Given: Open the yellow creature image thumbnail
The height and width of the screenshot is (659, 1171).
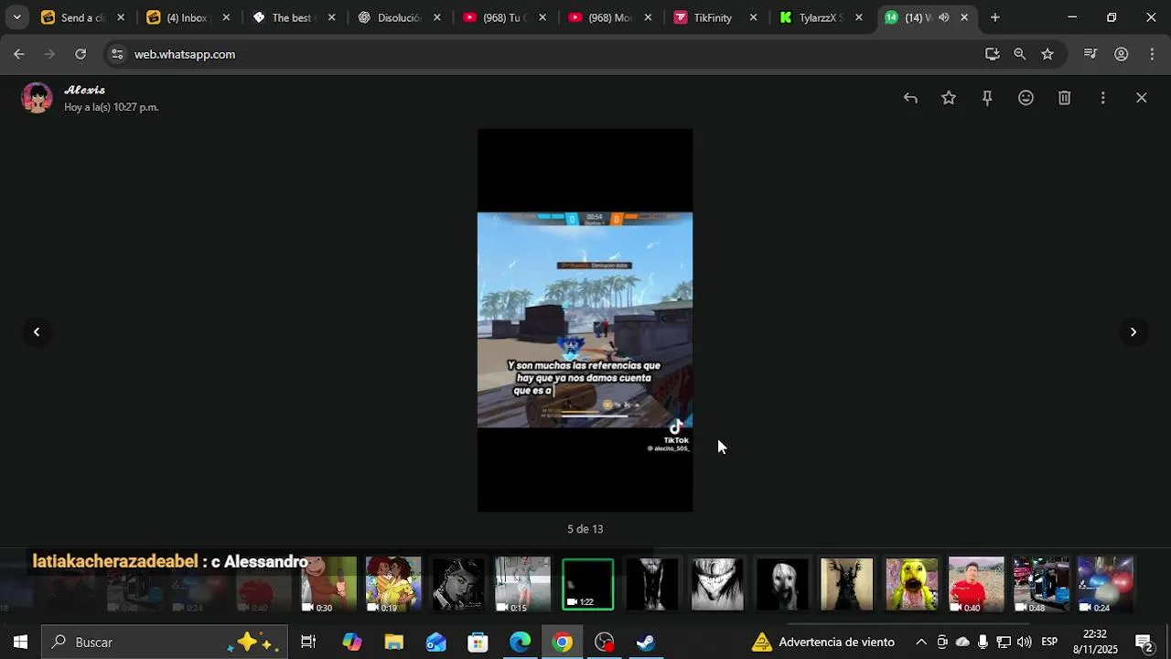Looking at the screenshot, I should (911, 584).
